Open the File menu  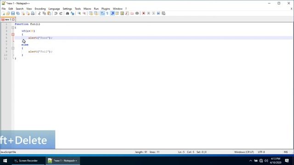(4, 9)
